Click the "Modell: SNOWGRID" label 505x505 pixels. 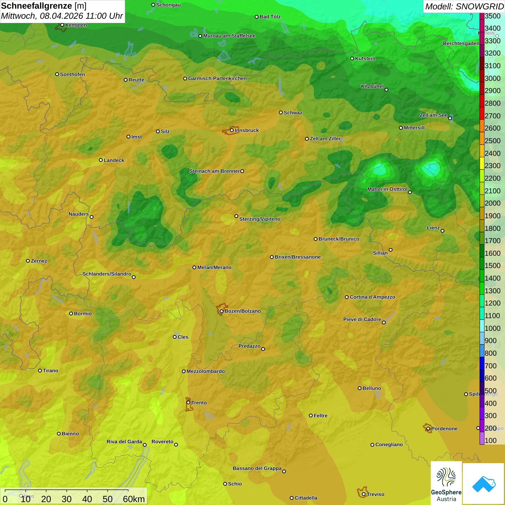464,6
